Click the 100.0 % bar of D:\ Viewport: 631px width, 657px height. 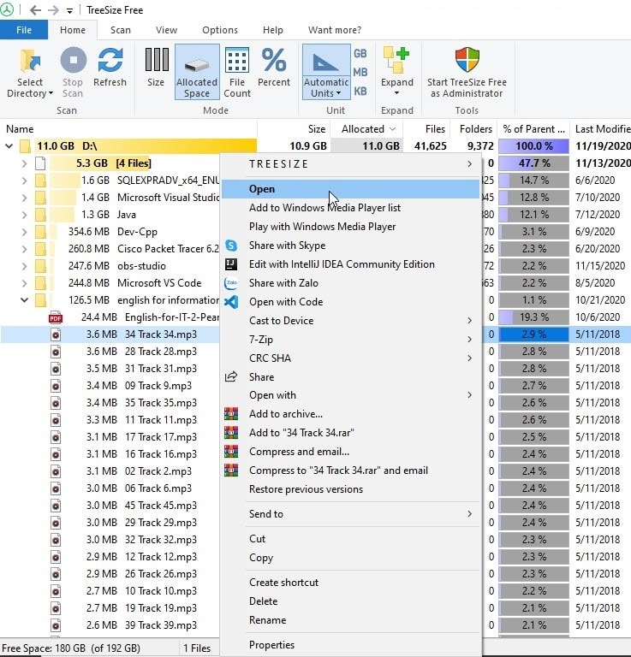533,146
